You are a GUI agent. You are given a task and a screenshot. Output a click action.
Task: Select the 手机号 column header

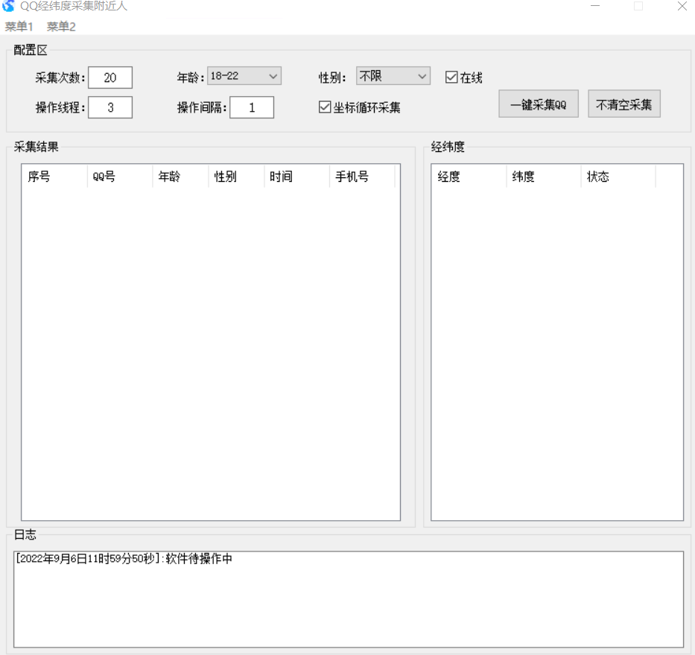click(x=362, y=177)
